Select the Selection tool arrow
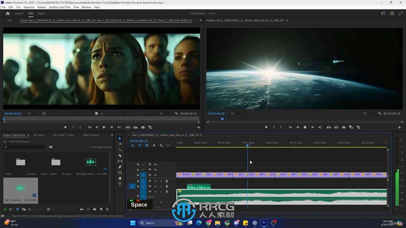The height and width of the screenshot is (228, 406). coord(120,138)
